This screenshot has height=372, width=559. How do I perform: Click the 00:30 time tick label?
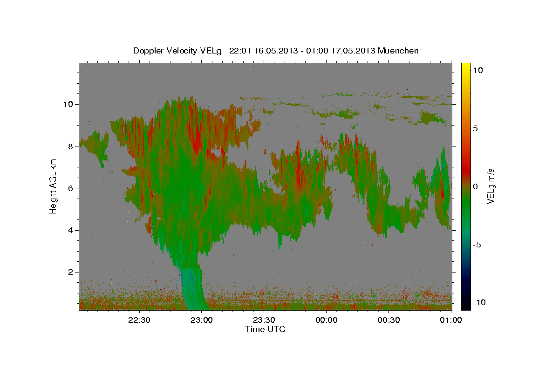point(389,320)
